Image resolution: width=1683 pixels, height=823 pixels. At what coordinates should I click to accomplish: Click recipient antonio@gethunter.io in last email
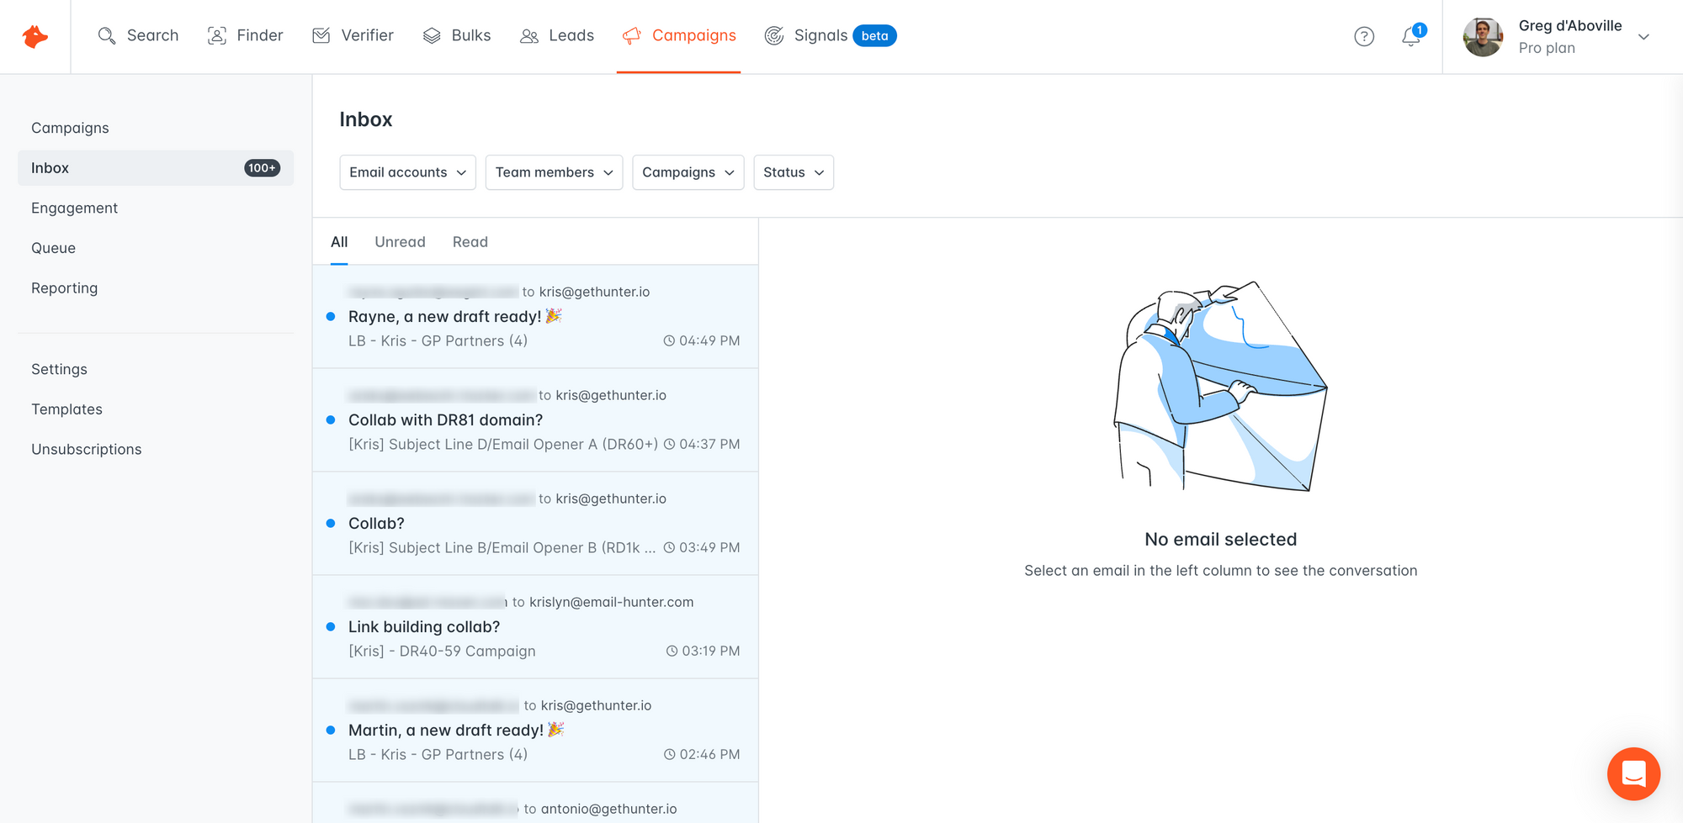click(x=608, y=809)
